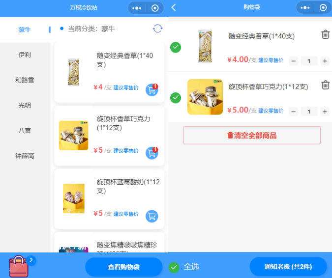Select the 光明 category

click(25, 105)
